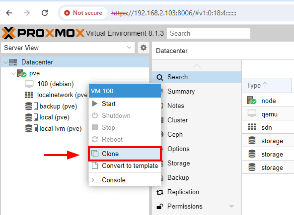Screen dimensions: 294x215
Task: Choose Stop in VM 100 context menu
Action: point(125,127)
